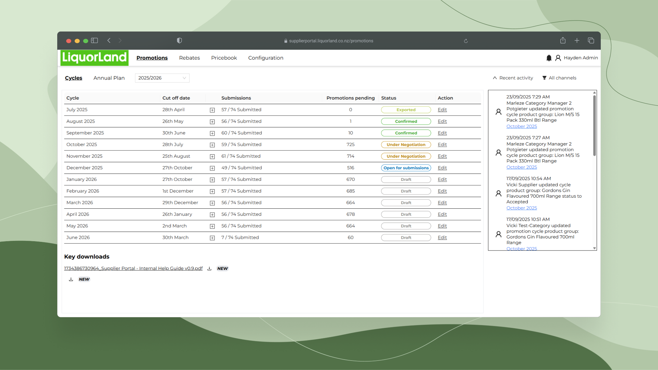
Task: Open the Rebates menu
Action: pos(189,58)
